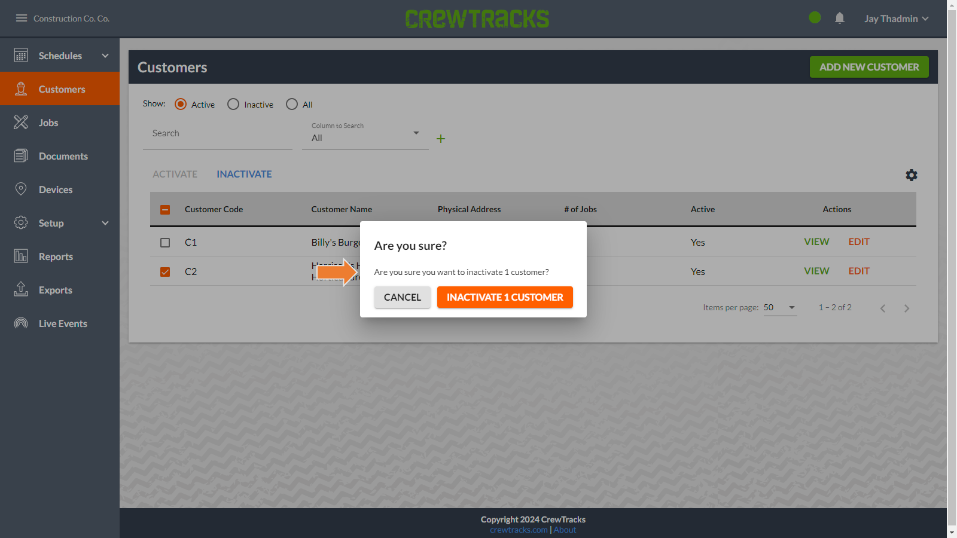
Task: Open the Jay Thadmin user dropdown
Action: (x=896, y=19)
